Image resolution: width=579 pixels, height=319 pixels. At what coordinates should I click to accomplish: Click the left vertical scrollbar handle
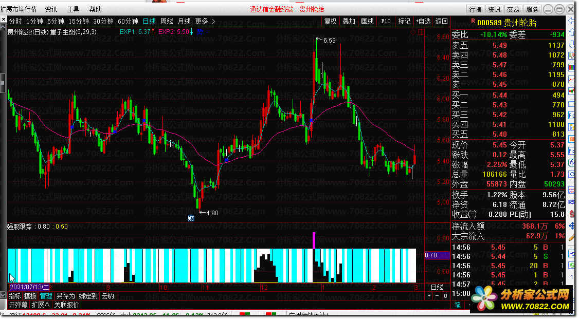pos(3,83)
